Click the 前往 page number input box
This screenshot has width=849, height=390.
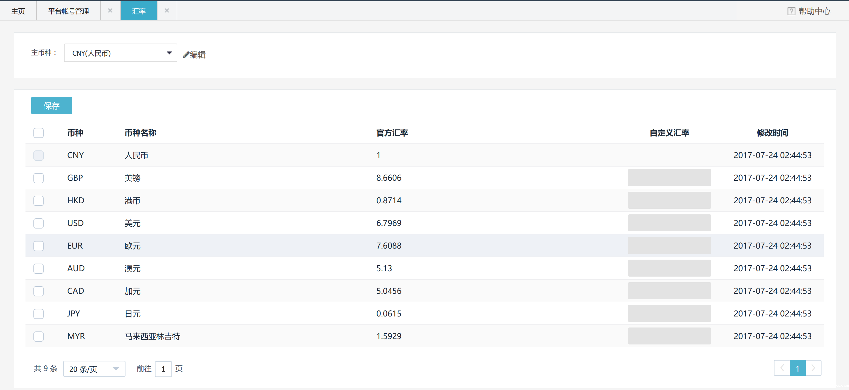click(163, 369)
